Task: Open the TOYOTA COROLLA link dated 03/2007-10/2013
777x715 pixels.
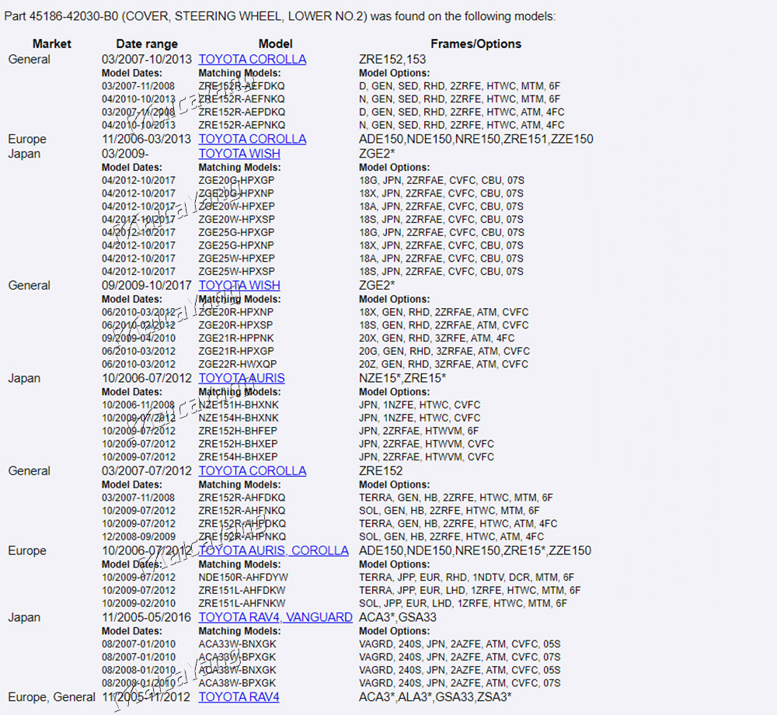Action: pos(253,60)
